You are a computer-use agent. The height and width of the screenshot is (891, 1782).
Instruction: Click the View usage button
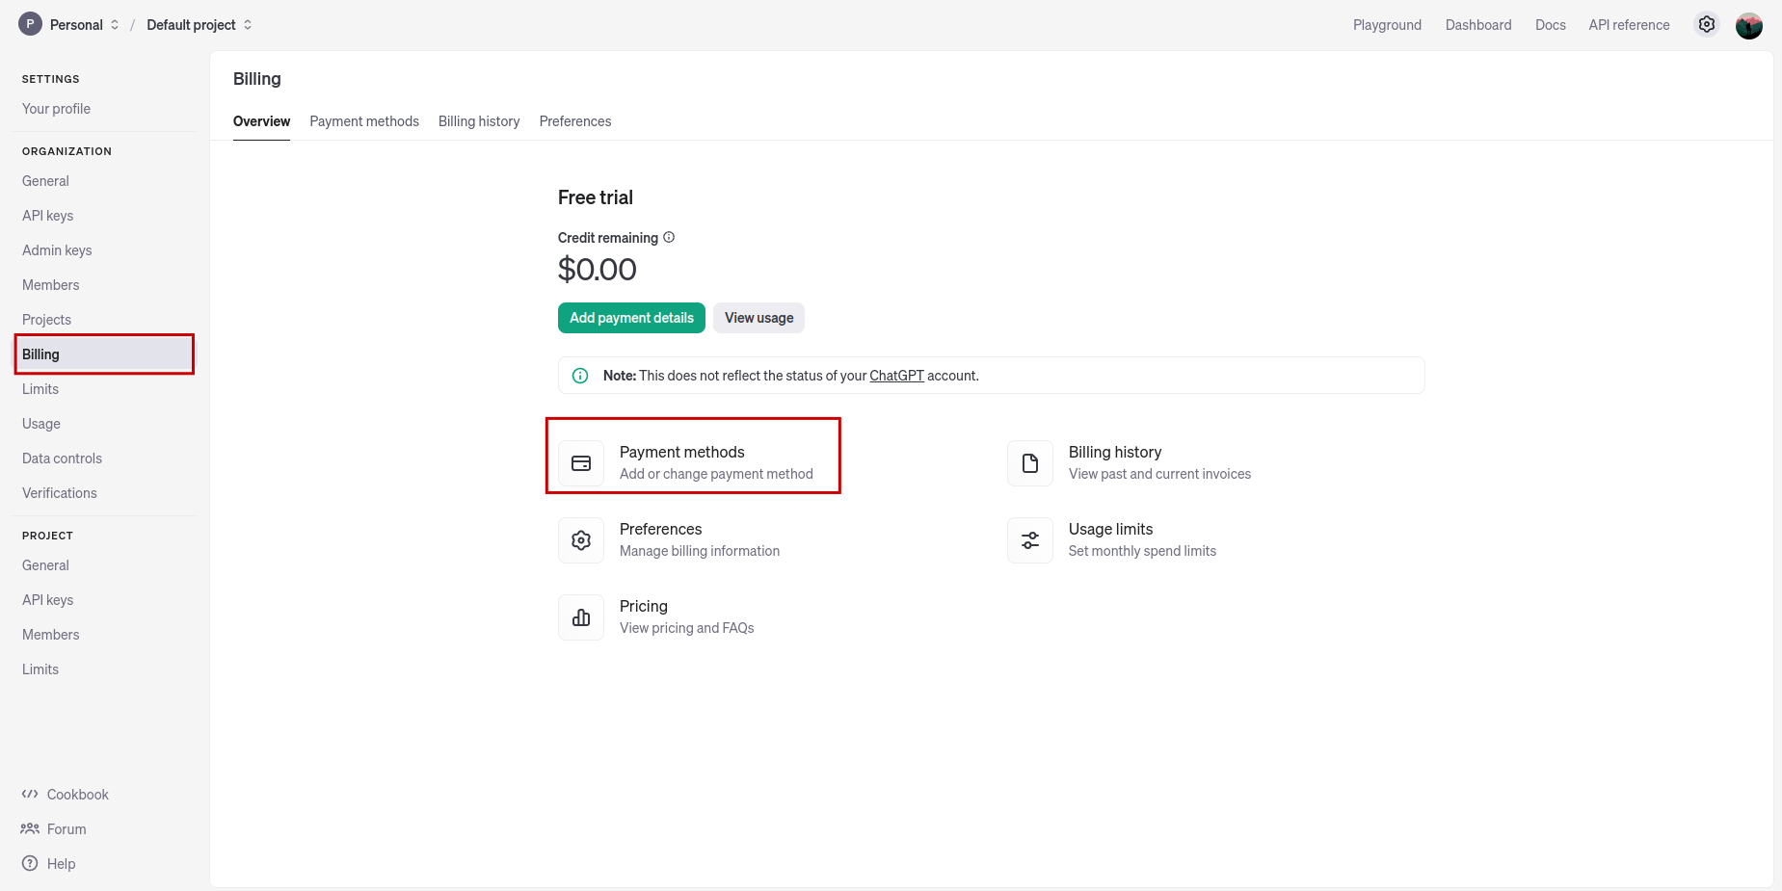[758, 318]
